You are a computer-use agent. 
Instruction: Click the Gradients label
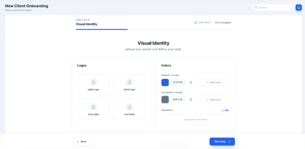167,110
